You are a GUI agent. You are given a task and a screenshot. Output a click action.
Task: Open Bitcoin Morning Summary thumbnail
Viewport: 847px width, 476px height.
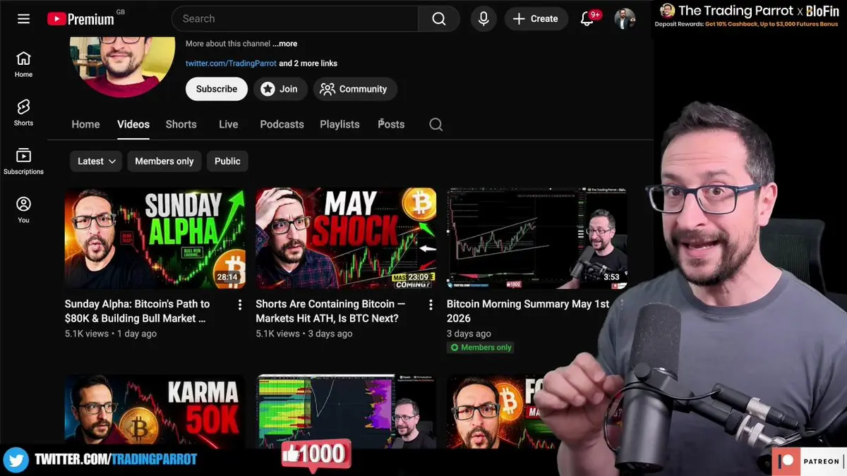tap(537, 238)
